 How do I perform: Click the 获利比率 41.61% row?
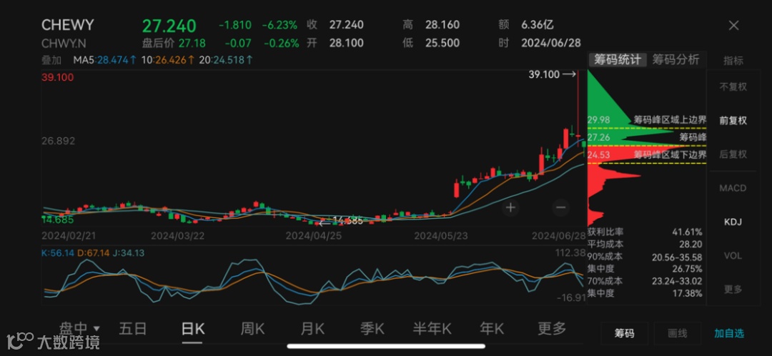tap(645, 232)
